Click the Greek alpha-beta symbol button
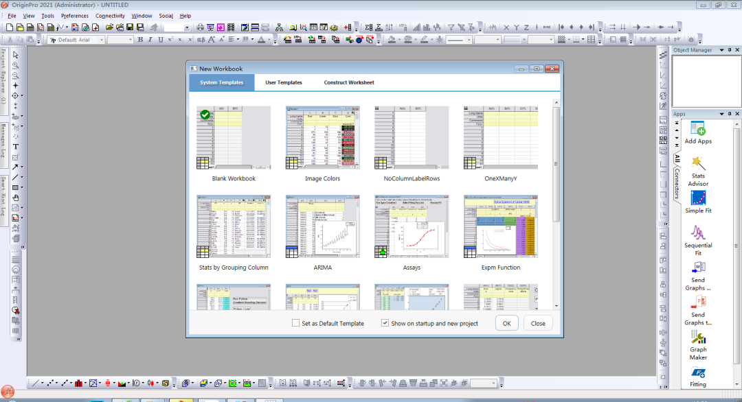742x402 pixels. tap(201, 40)
